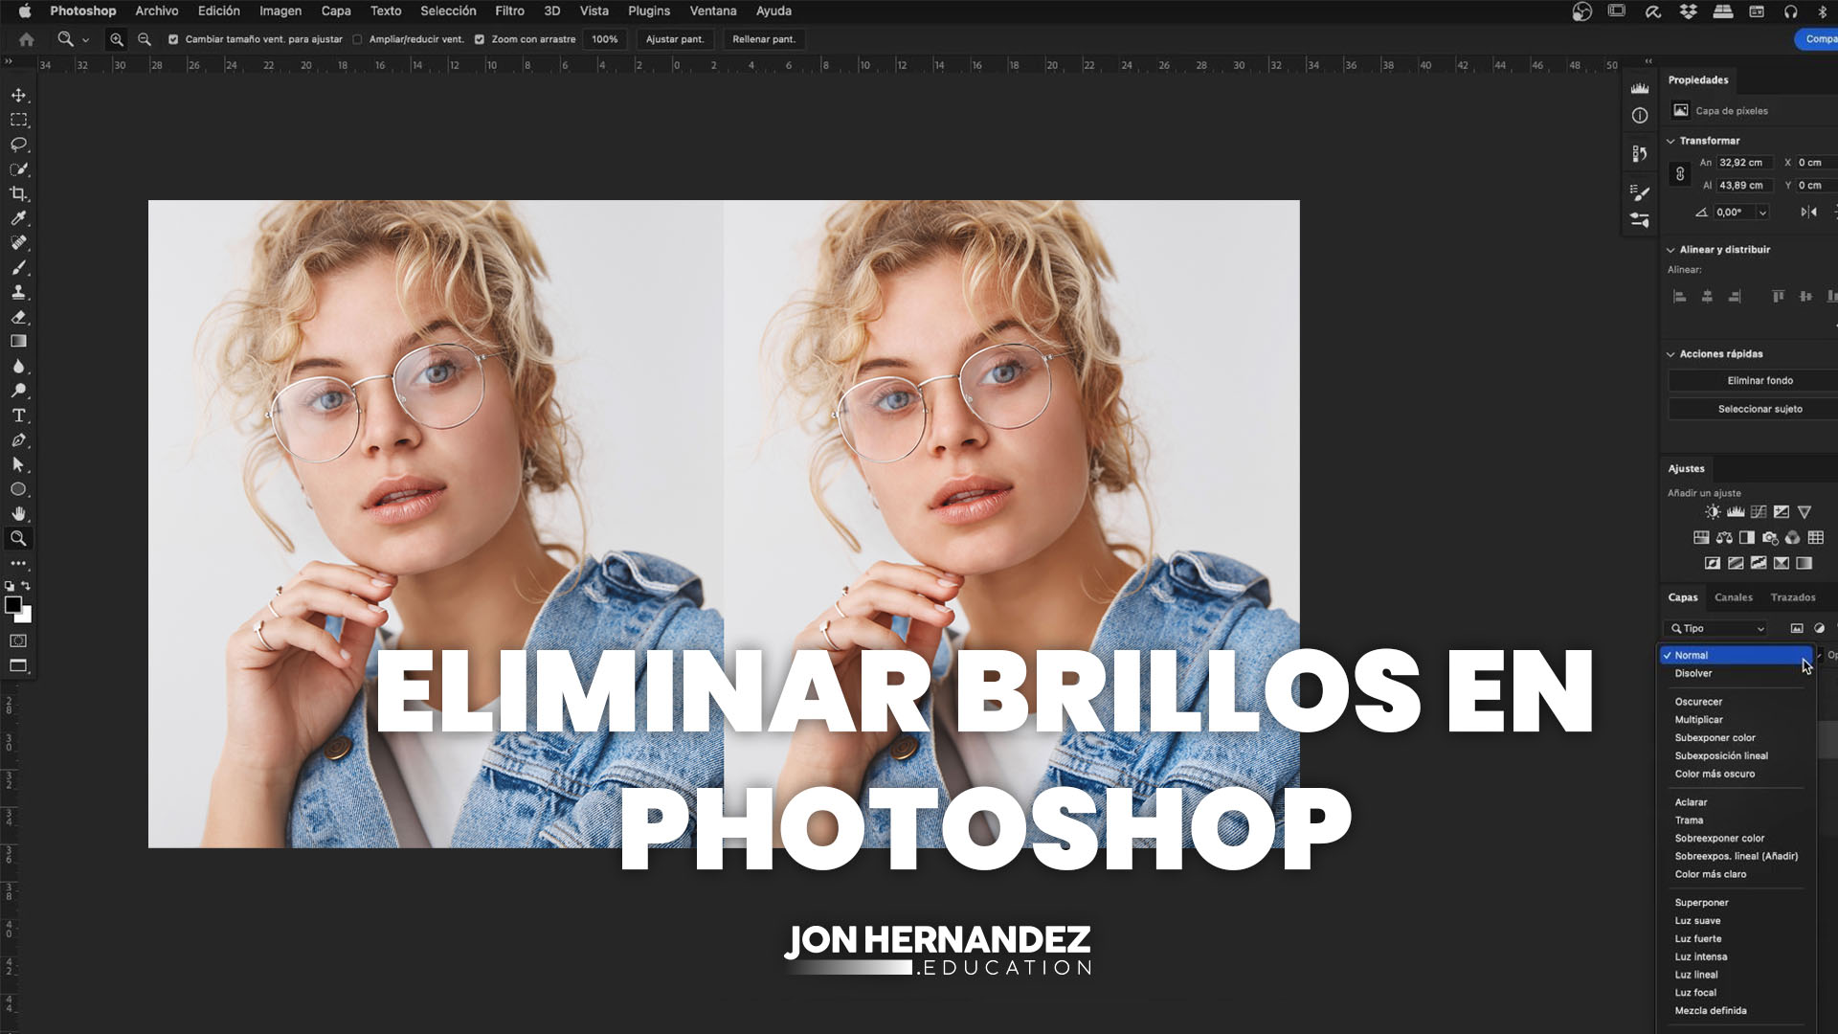The image size is (1838, 1034).
Task: Click the foreground color swatch
Action: (12, 604)
